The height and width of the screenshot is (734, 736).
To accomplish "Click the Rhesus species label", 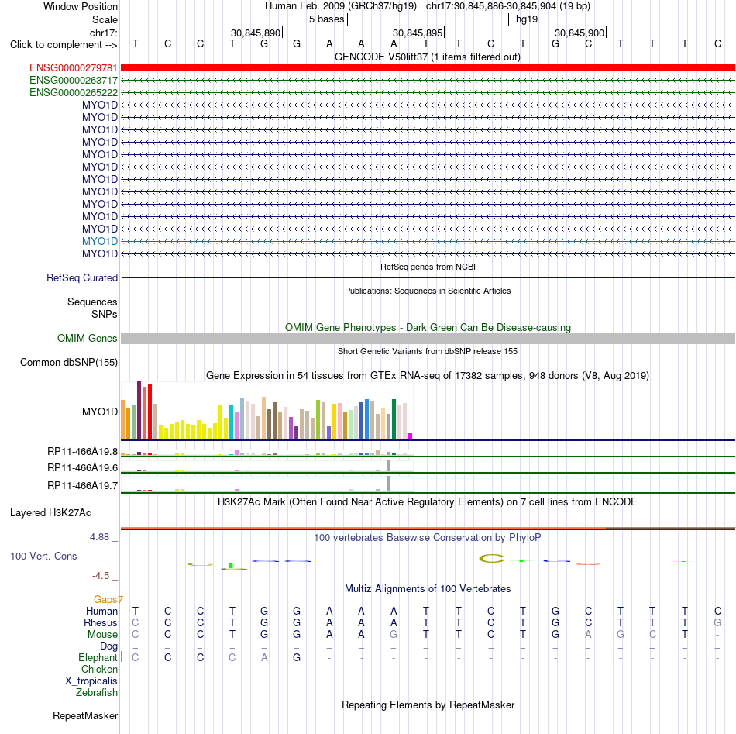I will pyautogui.click(x=100, y=622).
